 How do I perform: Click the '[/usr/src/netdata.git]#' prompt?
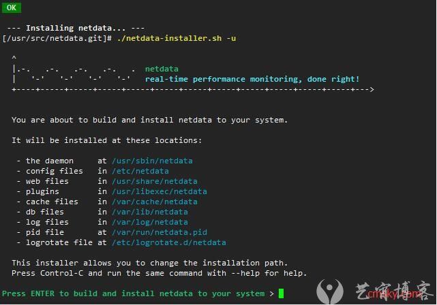coord(57,38)
